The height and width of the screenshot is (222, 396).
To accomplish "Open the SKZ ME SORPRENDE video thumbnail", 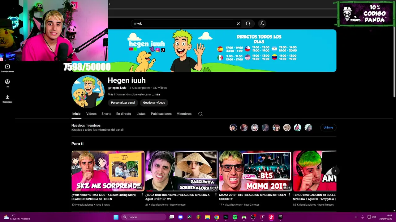I will pos(108,171).
